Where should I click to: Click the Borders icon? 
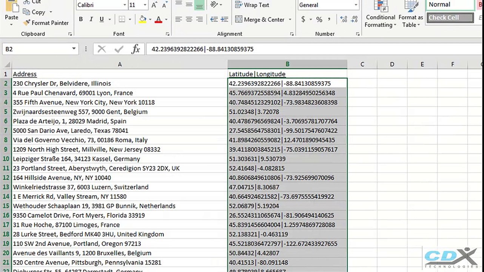(x=122, y=19)
